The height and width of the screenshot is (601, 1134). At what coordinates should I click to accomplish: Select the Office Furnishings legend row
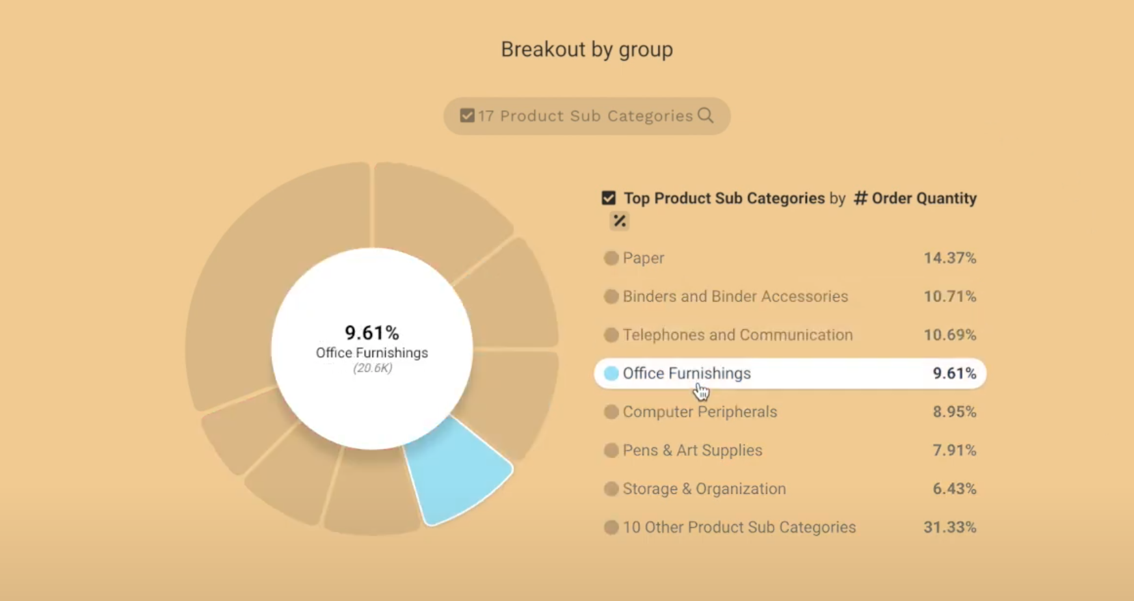pos(687,373)
